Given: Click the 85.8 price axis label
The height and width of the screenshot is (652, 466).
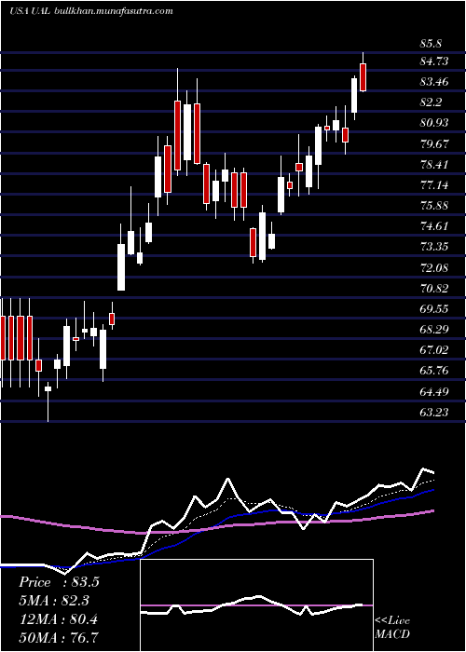Looking at the screenshot, I should (x=431, y=43).
